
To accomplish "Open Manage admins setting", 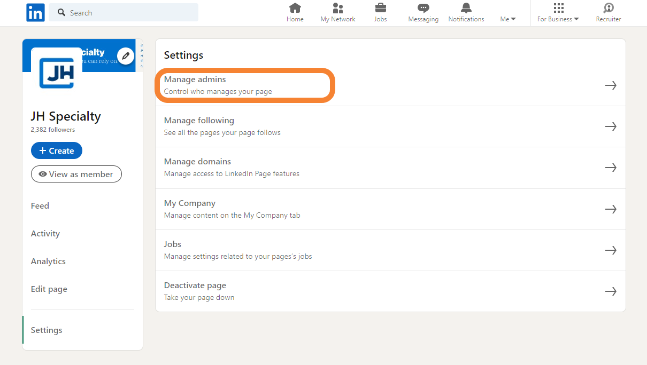I will pos(390,85).
